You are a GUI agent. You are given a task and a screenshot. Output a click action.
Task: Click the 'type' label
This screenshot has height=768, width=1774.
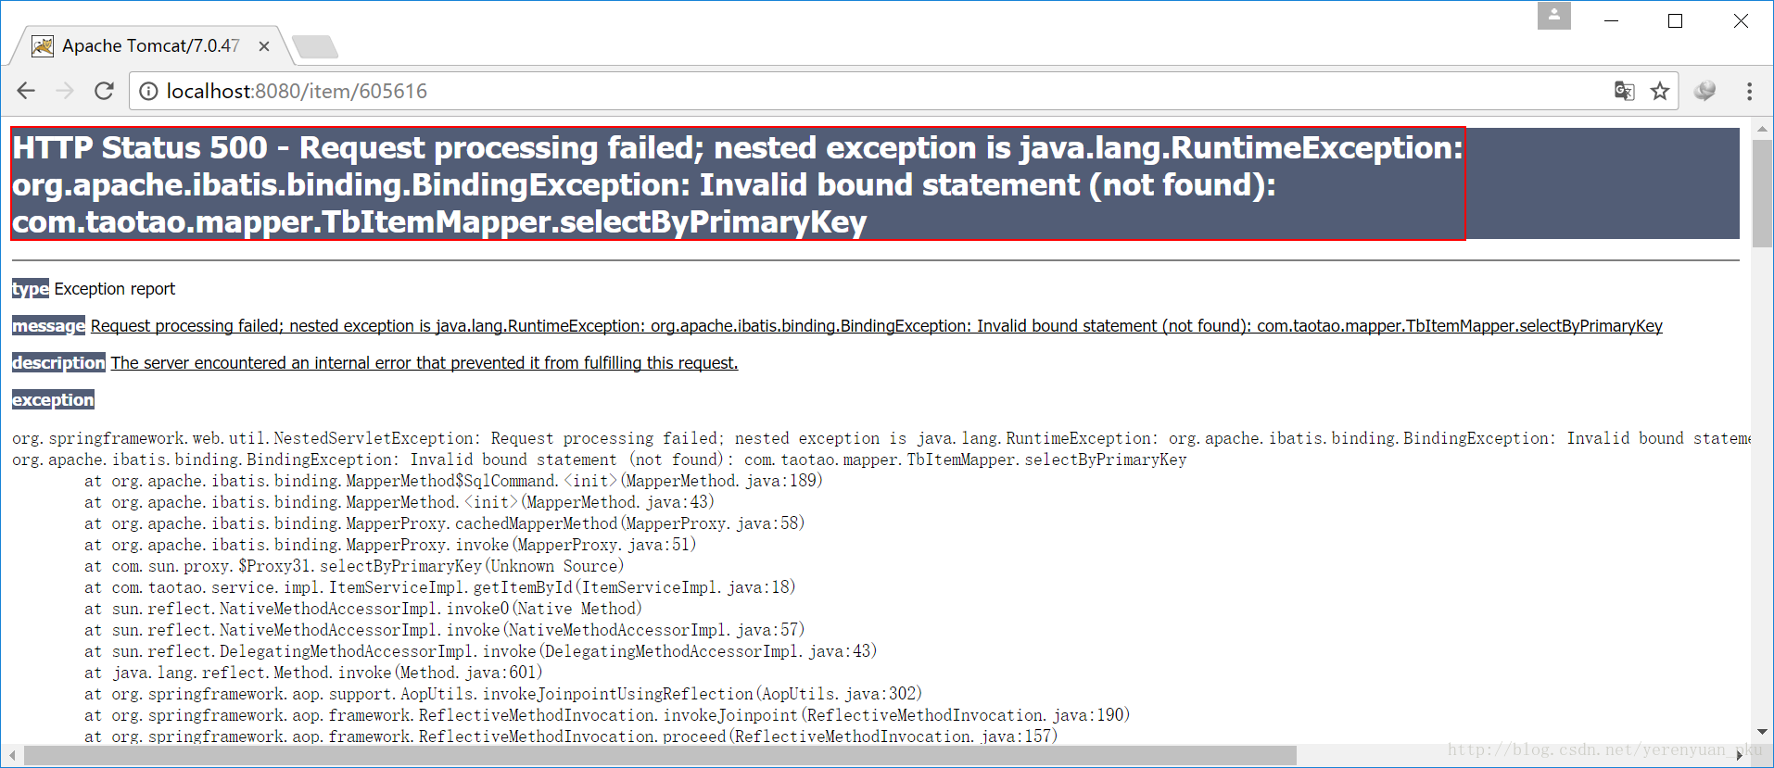(31, 289)
